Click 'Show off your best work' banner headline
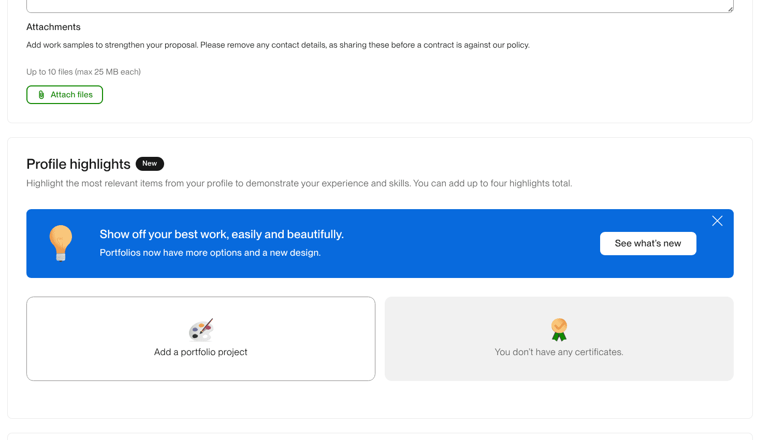The width and height of the screenshot is (771, 440). [x=222, y=234]
